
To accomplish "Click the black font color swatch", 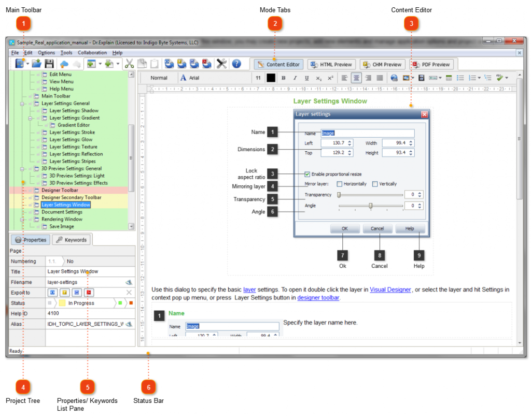I will point(271,78).
